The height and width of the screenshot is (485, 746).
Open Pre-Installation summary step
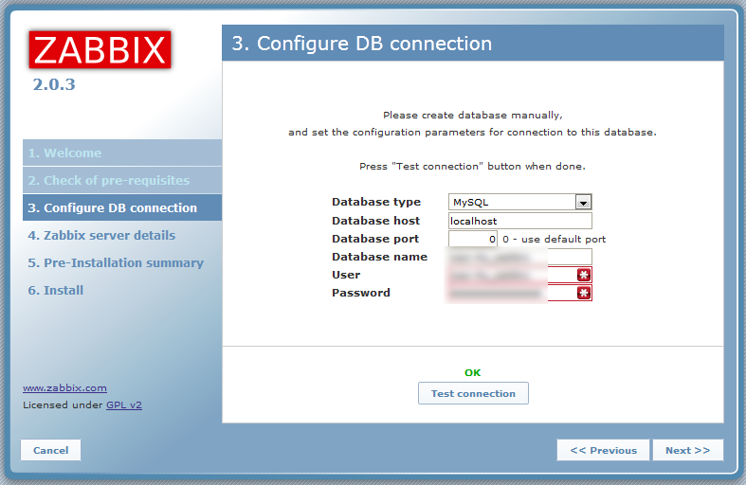(x=116, y=263)
